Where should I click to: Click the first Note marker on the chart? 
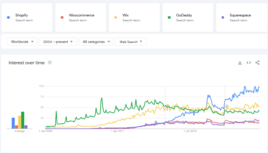167,107
